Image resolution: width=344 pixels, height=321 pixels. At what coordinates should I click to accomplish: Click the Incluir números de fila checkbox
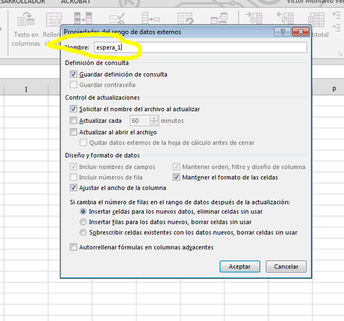click(x=73, y=177)
